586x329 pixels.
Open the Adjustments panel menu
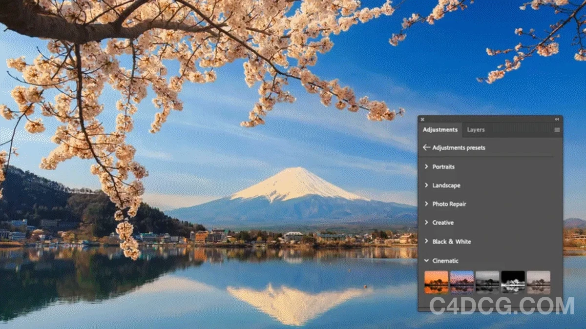coord(557,130)
